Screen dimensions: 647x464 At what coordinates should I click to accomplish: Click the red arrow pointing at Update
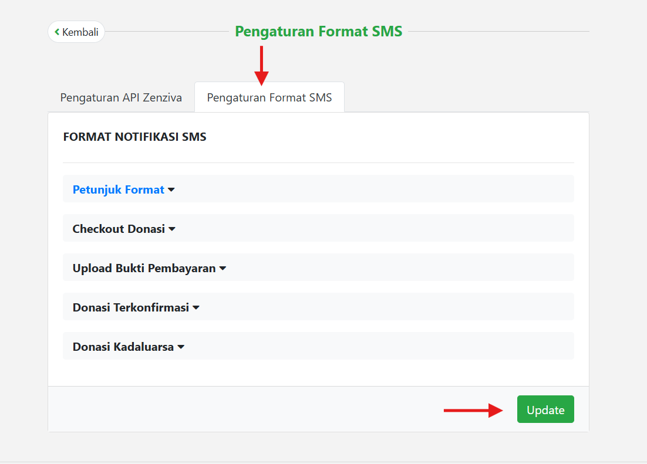click(473, 410)
